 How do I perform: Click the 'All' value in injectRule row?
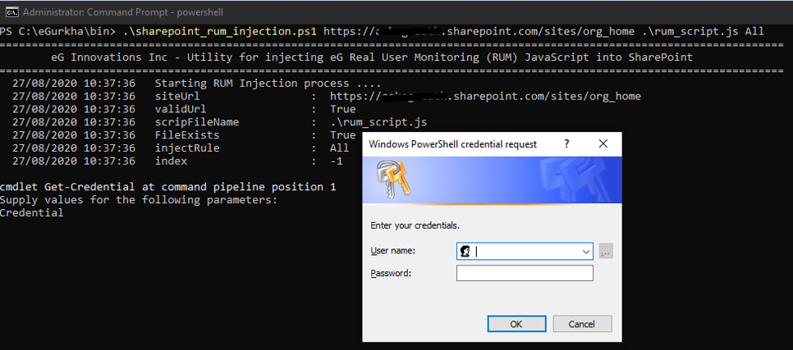339,148
